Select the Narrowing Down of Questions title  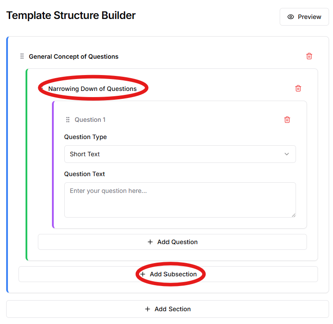coord(92,89)
